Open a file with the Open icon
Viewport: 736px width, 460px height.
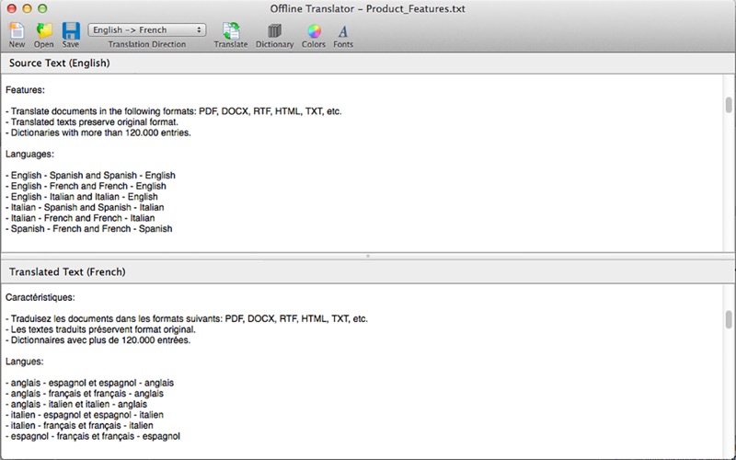click(x=43, y=30)
